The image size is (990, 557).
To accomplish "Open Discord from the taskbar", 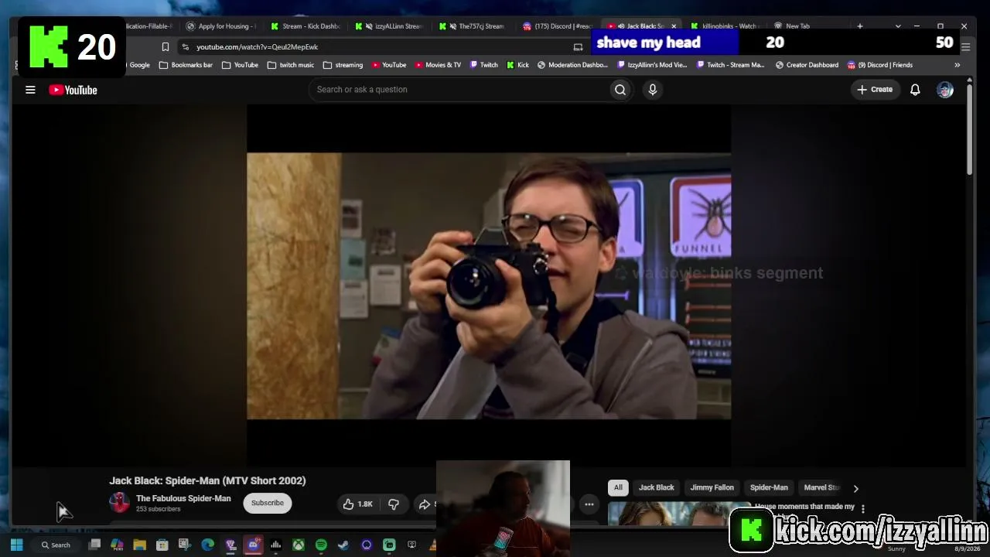I will pos(253,545).
